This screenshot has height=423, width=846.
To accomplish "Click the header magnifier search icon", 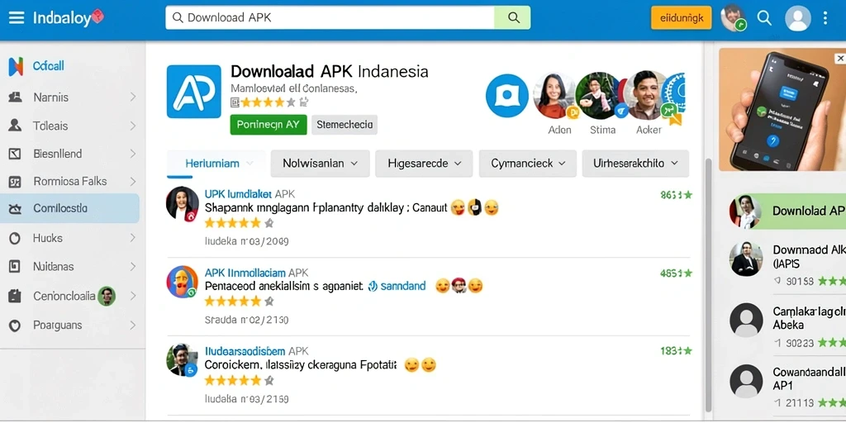I will (x=764, y=18).
